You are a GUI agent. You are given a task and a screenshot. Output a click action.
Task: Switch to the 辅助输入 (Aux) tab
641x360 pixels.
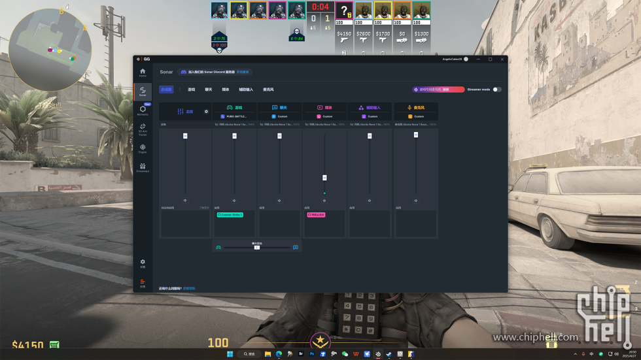point(246,90)
